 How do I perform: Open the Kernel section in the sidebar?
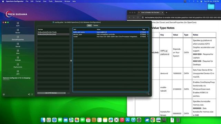click(x=18, y=45)
